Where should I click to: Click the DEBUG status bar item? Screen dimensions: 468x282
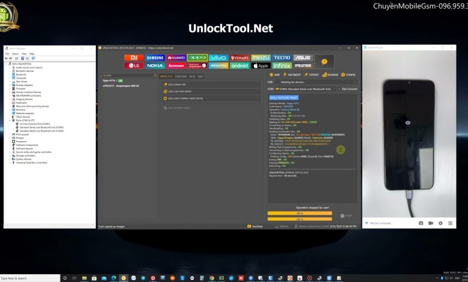(281, 226)
